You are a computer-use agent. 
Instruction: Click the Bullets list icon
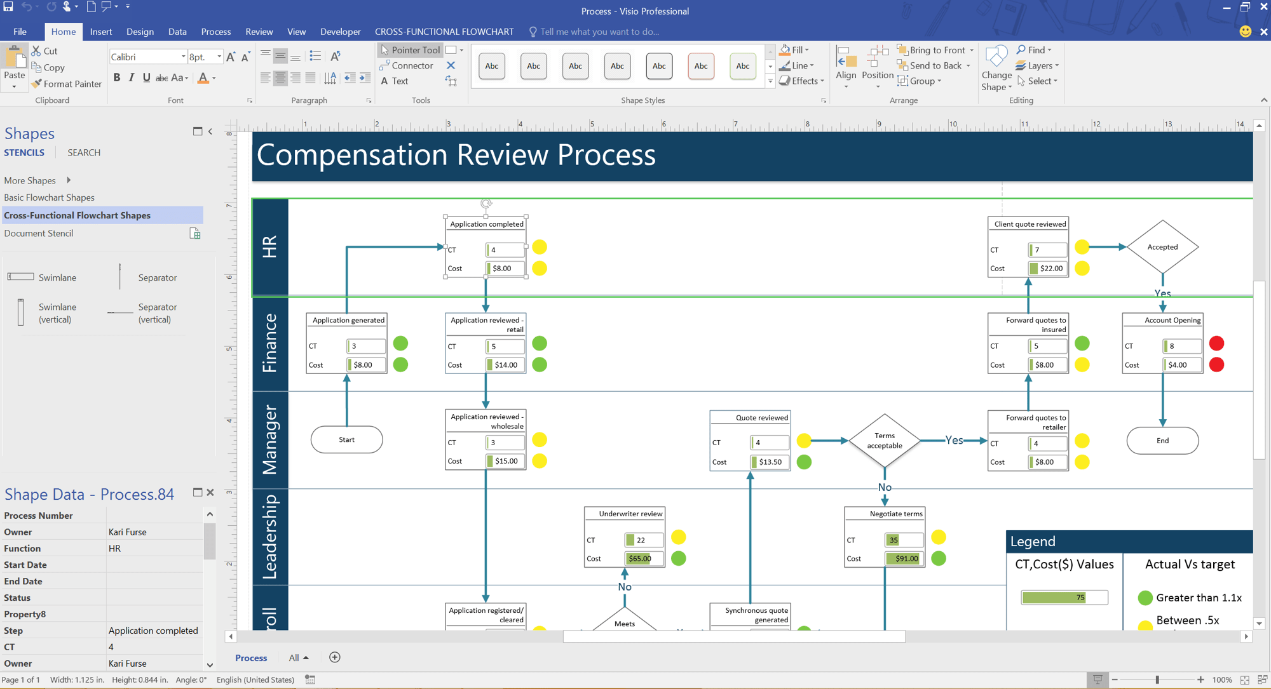(315, 57)
